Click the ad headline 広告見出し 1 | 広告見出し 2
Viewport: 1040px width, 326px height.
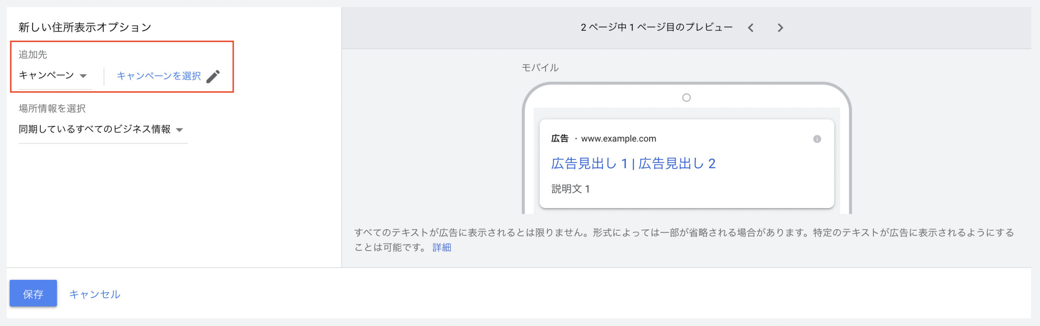(633, 163)
